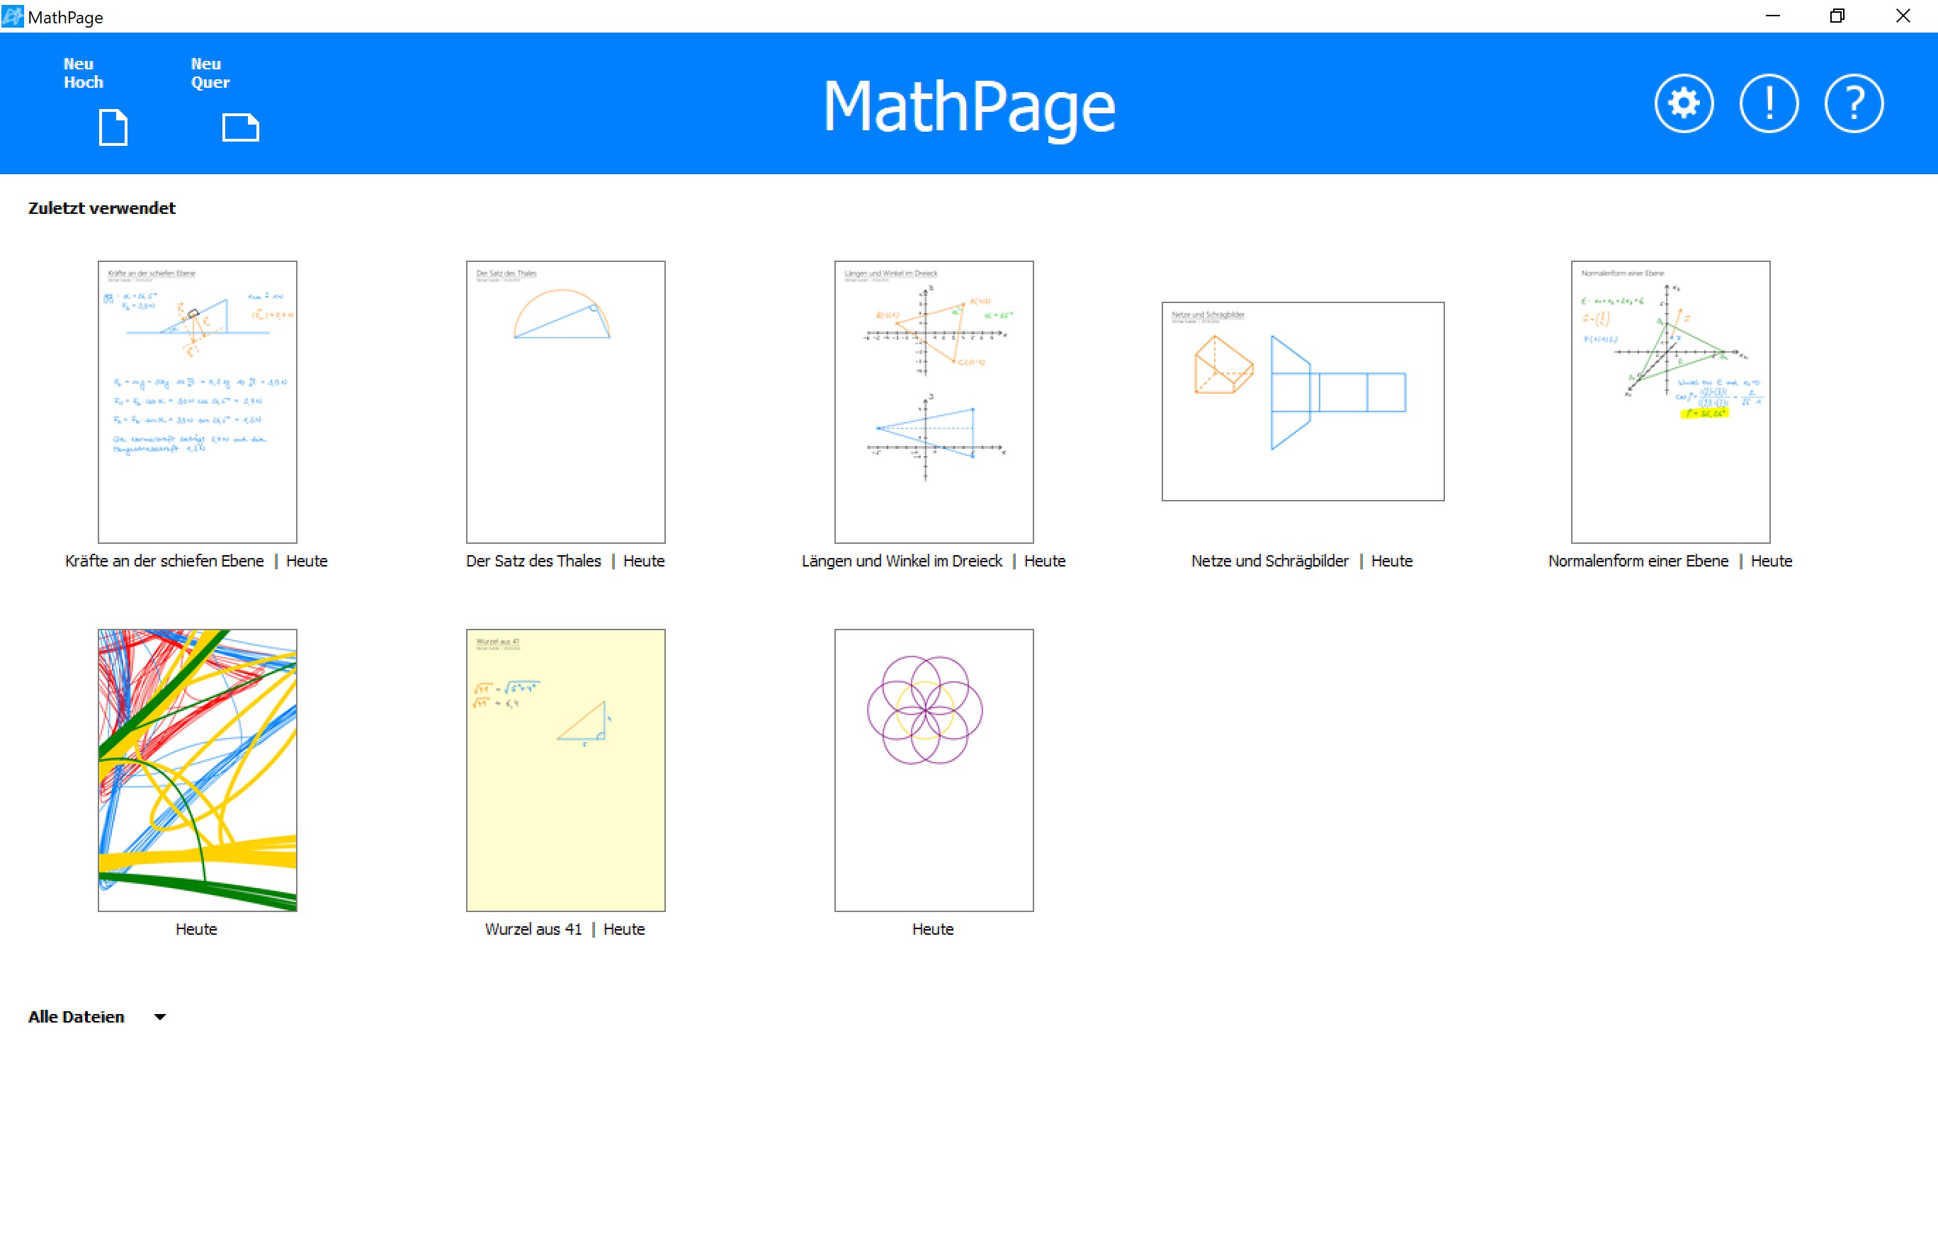Open Normalenform einer Ebene thumbnail
1938x1235 pixels.
click(1670, 402)
